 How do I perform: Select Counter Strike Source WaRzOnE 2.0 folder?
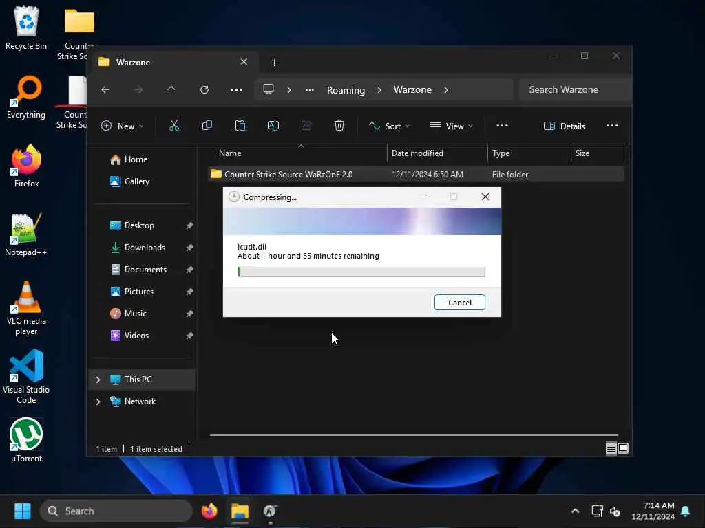click(x=417, y=174)
